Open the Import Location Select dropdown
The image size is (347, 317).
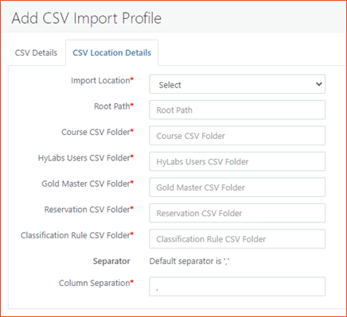(x=237, y=84)
